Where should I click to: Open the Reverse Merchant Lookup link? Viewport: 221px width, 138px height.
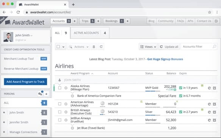pos(21,69)
